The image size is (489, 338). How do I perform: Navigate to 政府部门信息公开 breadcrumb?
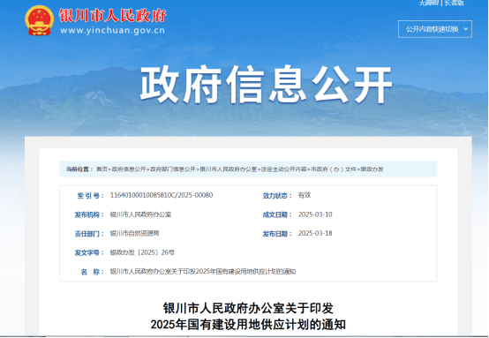tap(173, 169)
